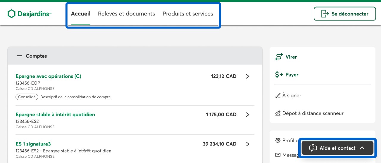
Task: Select the Accueil tab
Action: click(x=81, y=14)
